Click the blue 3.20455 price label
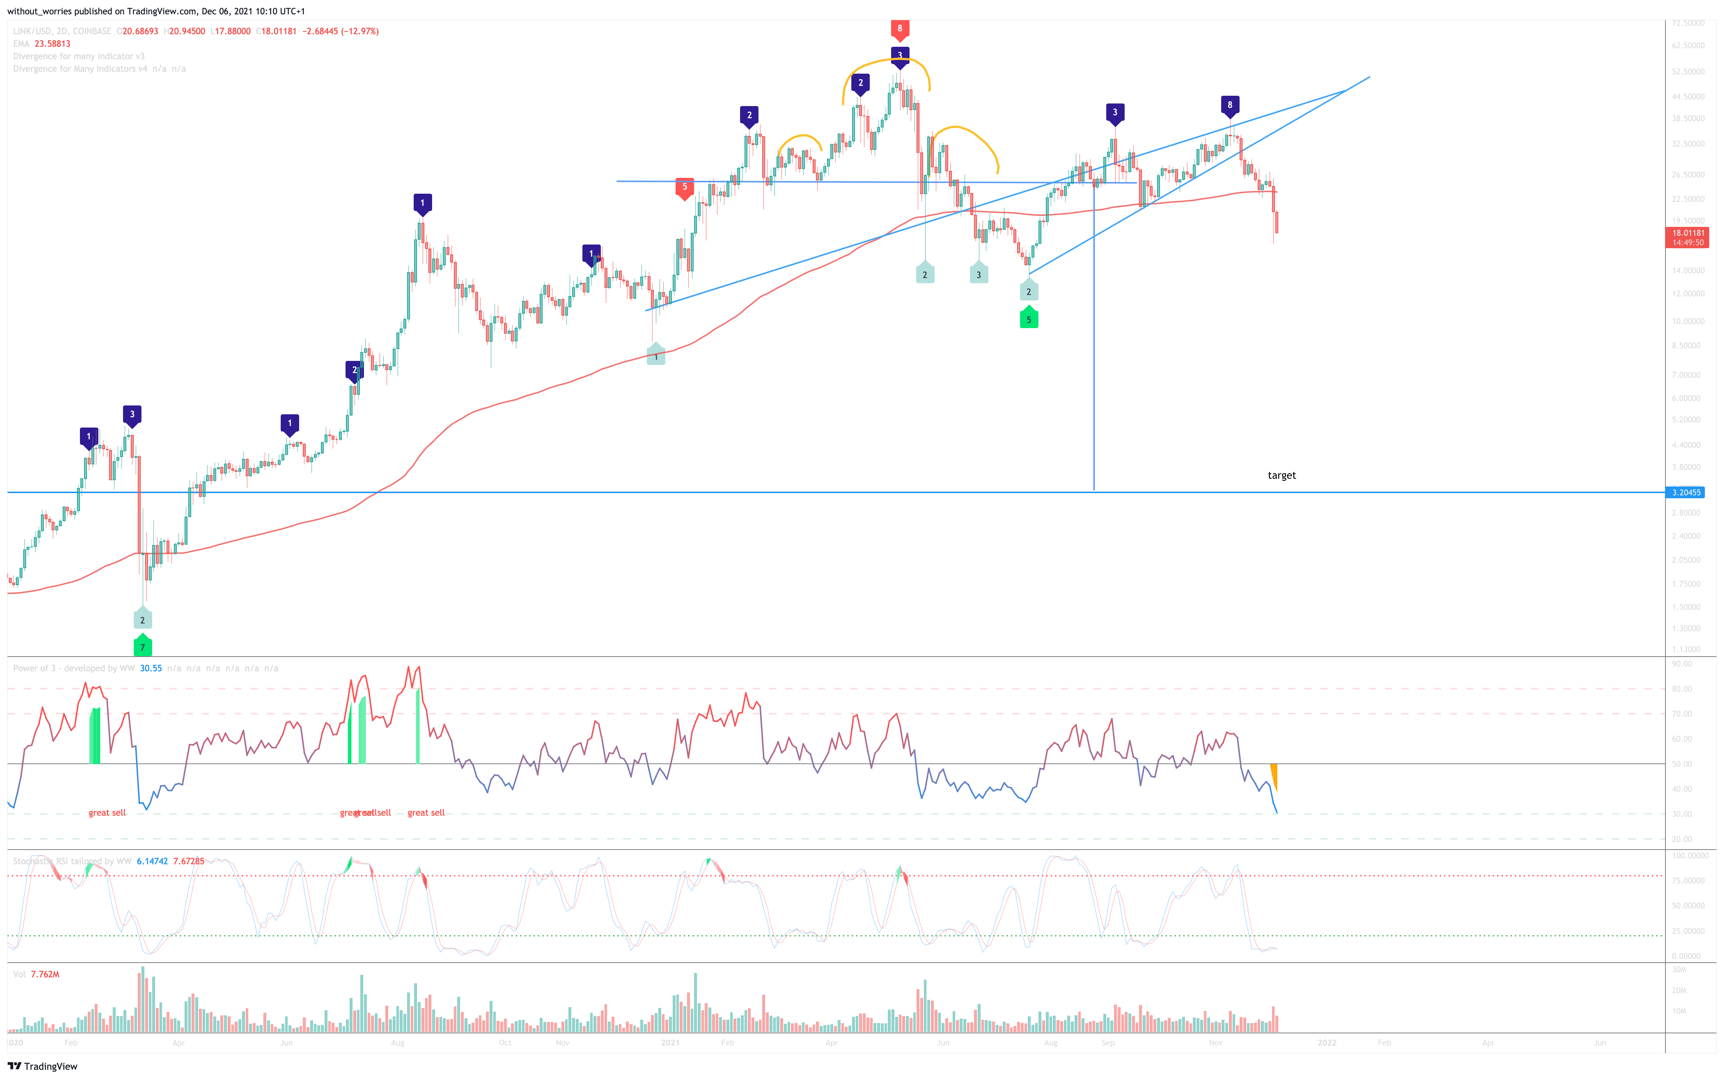The image size is (1724, 1079). 1685,492
